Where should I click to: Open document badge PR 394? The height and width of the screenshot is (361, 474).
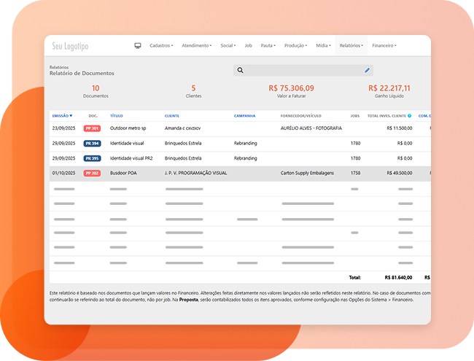92,144
